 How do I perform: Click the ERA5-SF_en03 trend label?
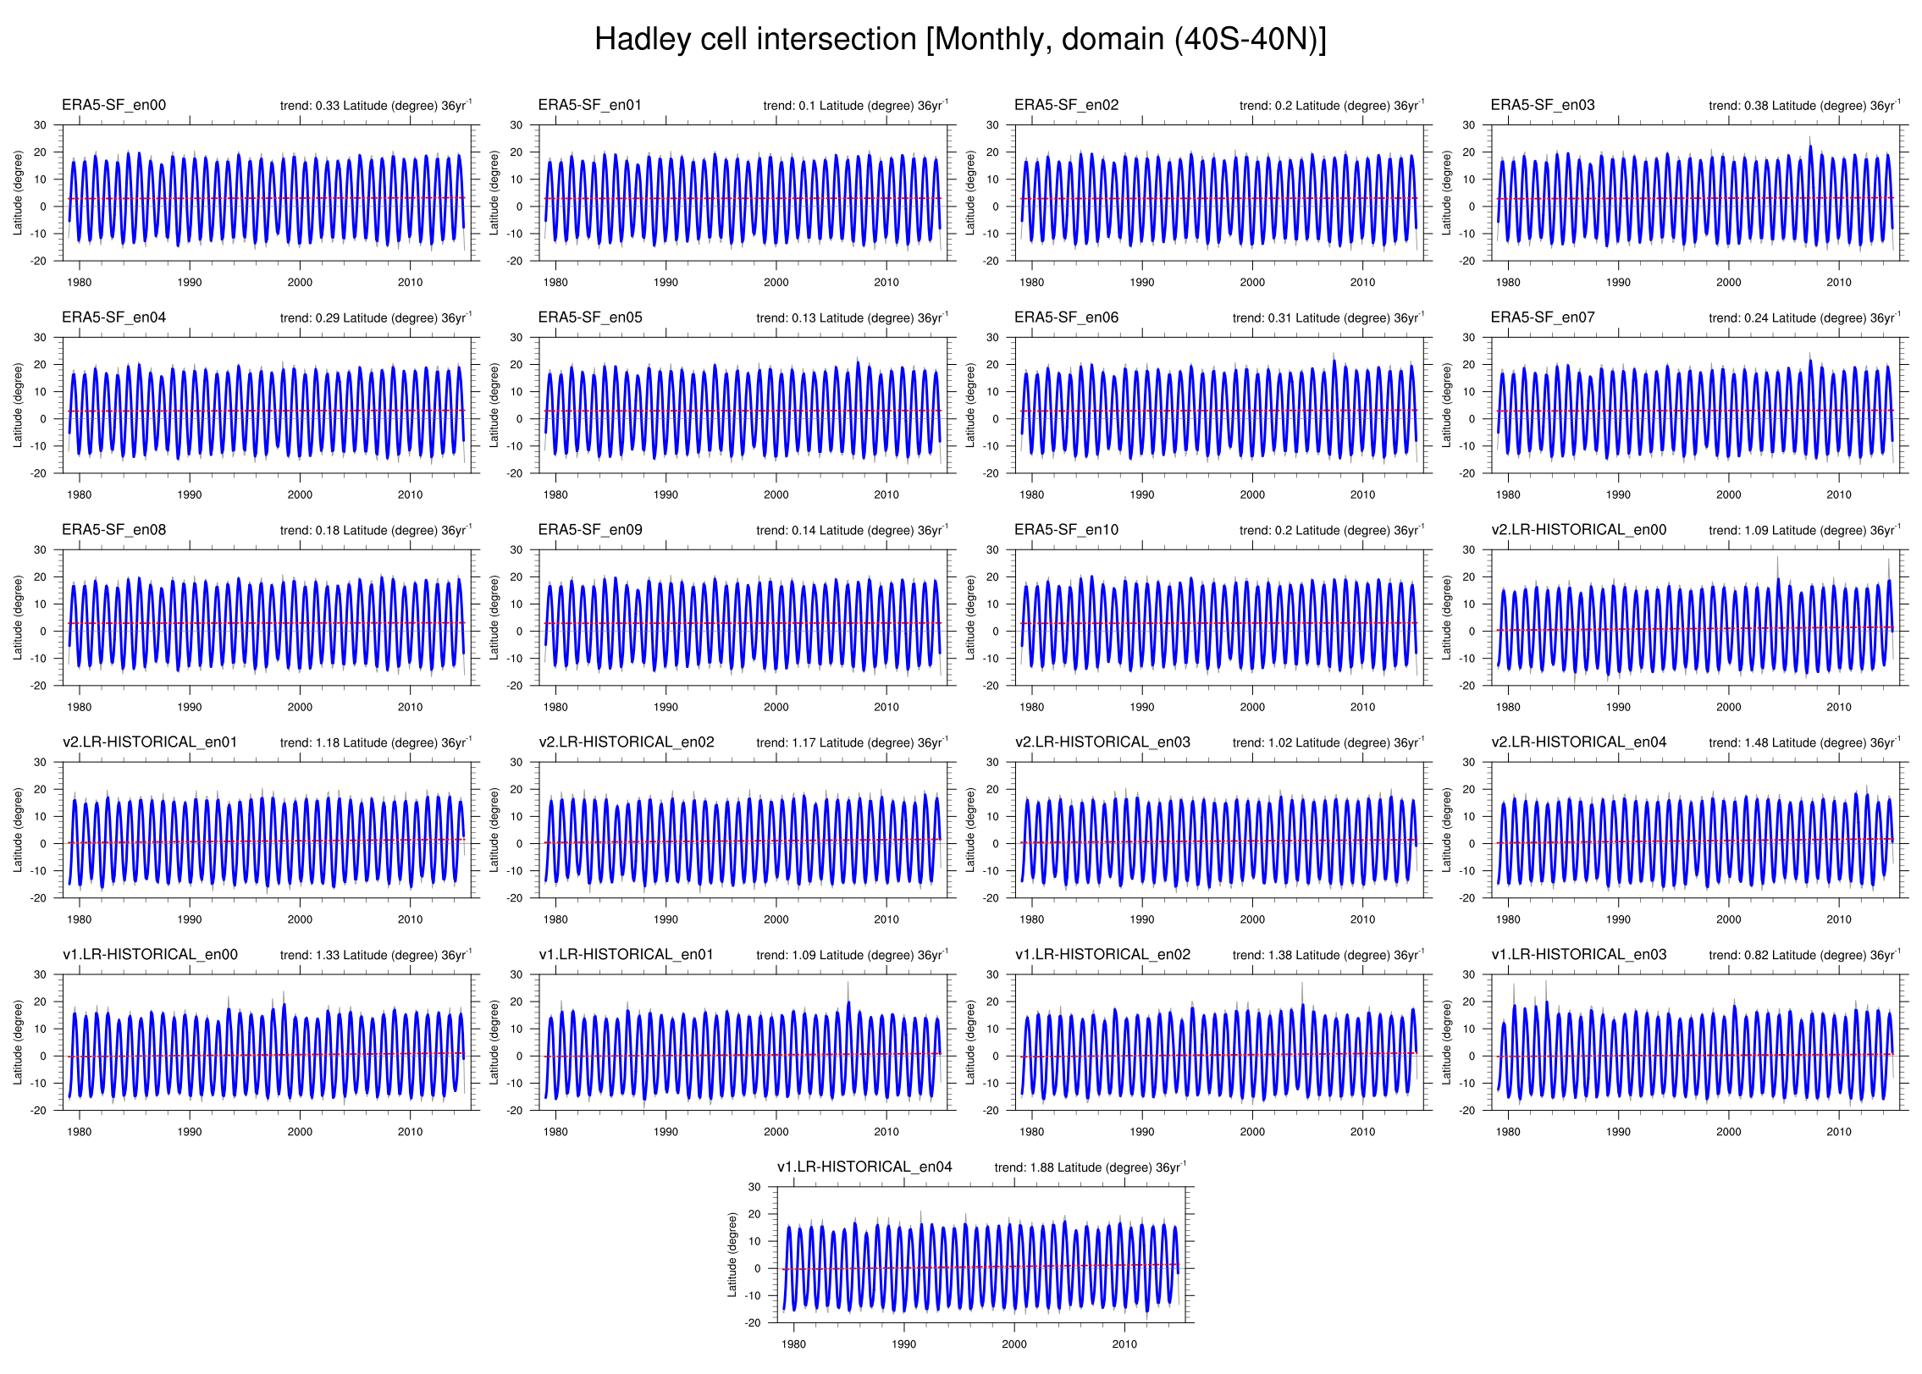[1803, 106]
